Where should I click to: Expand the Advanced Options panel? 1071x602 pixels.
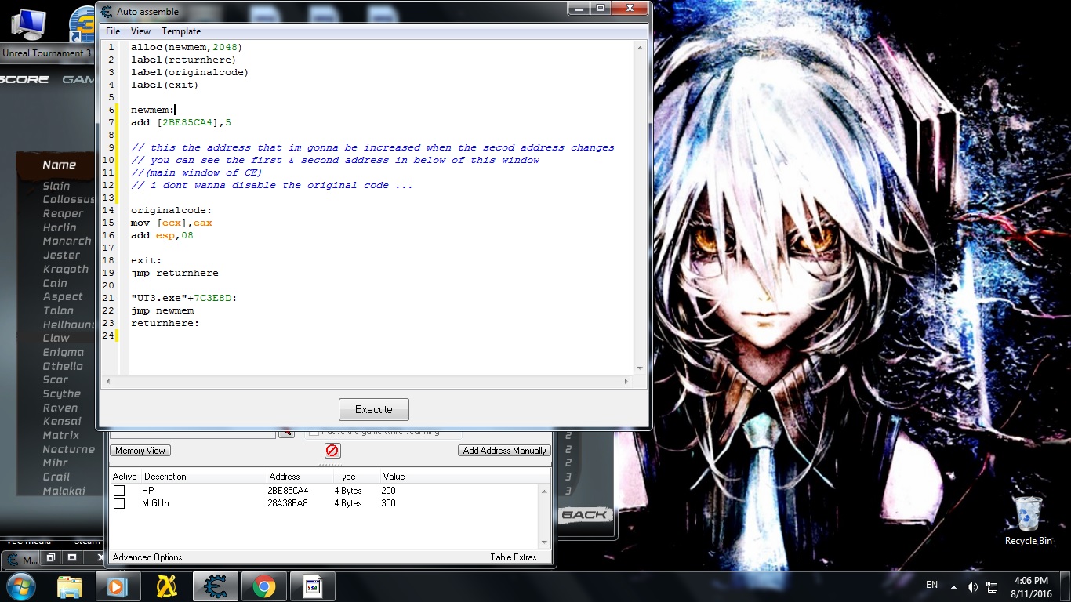pyautogui.click(x=147, y=557)
